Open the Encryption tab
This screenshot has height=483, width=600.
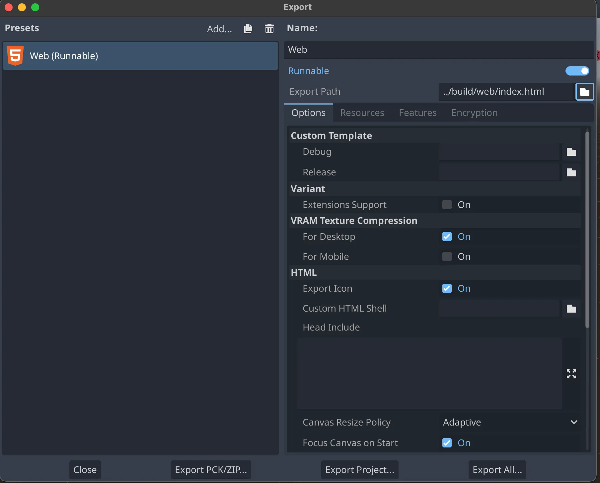(x=474, y=113)
